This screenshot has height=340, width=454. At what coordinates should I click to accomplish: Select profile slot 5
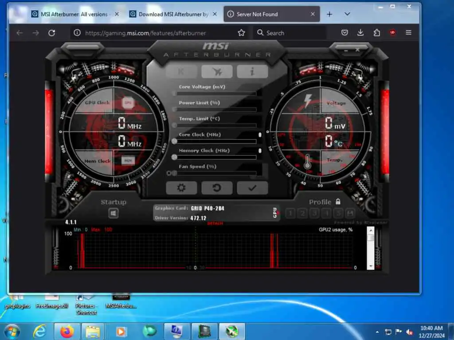point(338,213)
